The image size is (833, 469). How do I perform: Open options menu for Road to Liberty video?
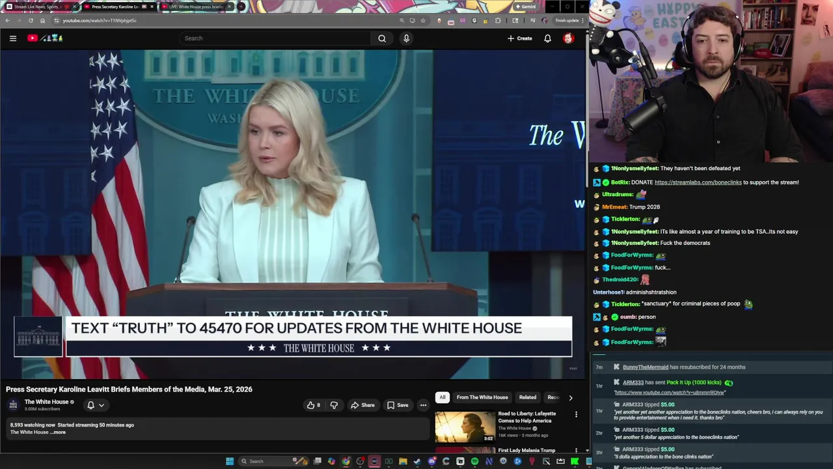pyautogui.click(x=576, y=414)
